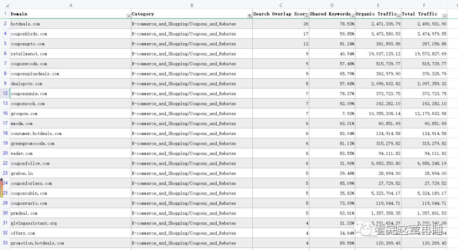Open the Domain column filter dropdown
The image size is (458, 250).
[x=128, y=16]
